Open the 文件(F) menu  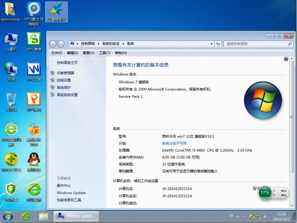tap(56, 53)
